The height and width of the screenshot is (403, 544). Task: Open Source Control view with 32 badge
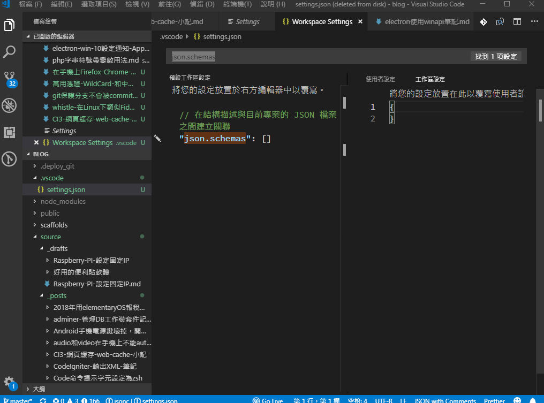click(9, 79)
